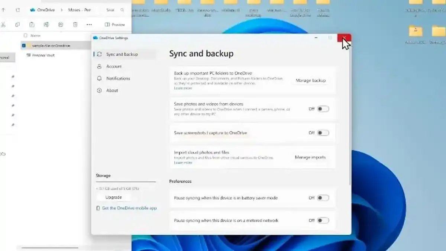This screenshot has width=446, height=251.
Task: Toggle Pause syncing in battery saver mode
Action: (323, 198)
